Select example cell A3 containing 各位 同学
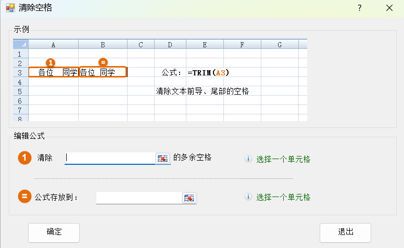 coord(54,72)
